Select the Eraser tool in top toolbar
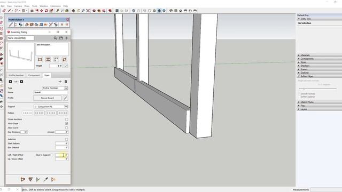The height and width of the screenshot is (192, 342). coord(4,11)
